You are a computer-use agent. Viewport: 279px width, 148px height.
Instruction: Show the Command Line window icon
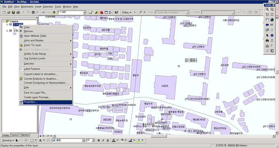[106, 12]
